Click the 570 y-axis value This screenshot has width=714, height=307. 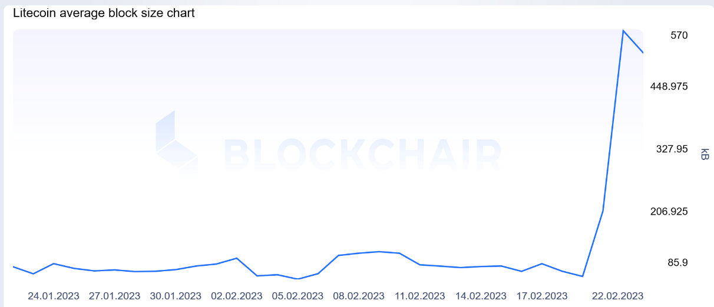[x=679, y=35]
